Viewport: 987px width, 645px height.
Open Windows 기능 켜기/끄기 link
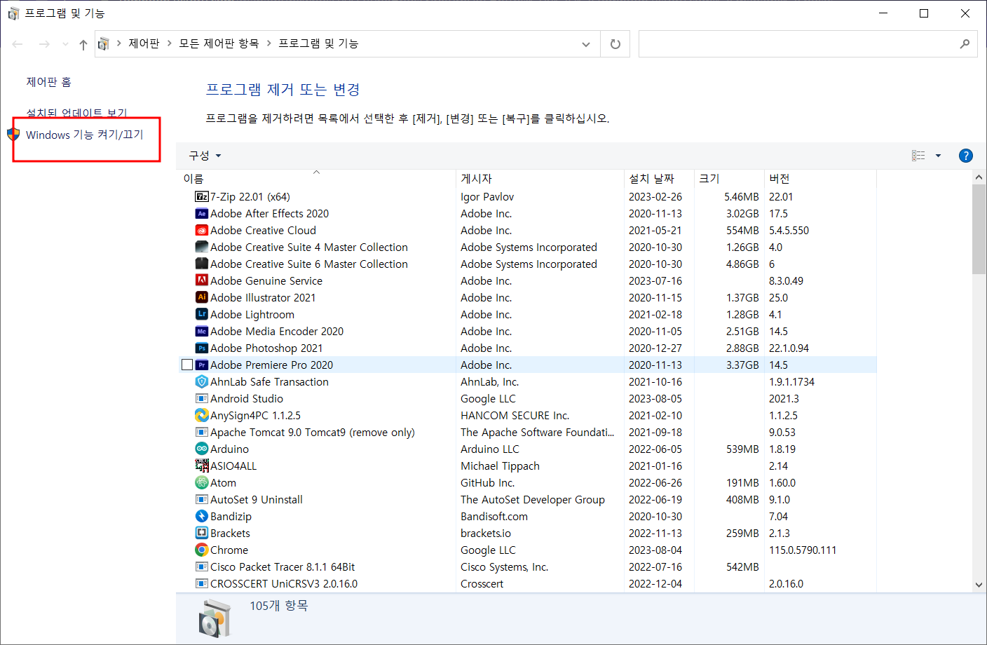click(85, 135)
